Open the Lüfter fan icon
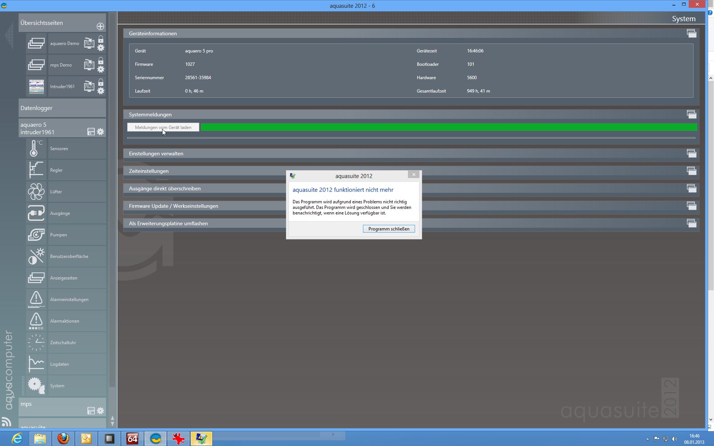This screenshot has height=446, width=714. pos(36,192)
